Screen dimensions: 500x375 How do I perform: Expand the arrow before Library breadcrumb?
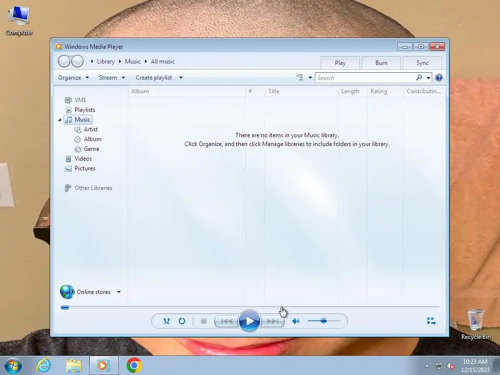[92, 61]
